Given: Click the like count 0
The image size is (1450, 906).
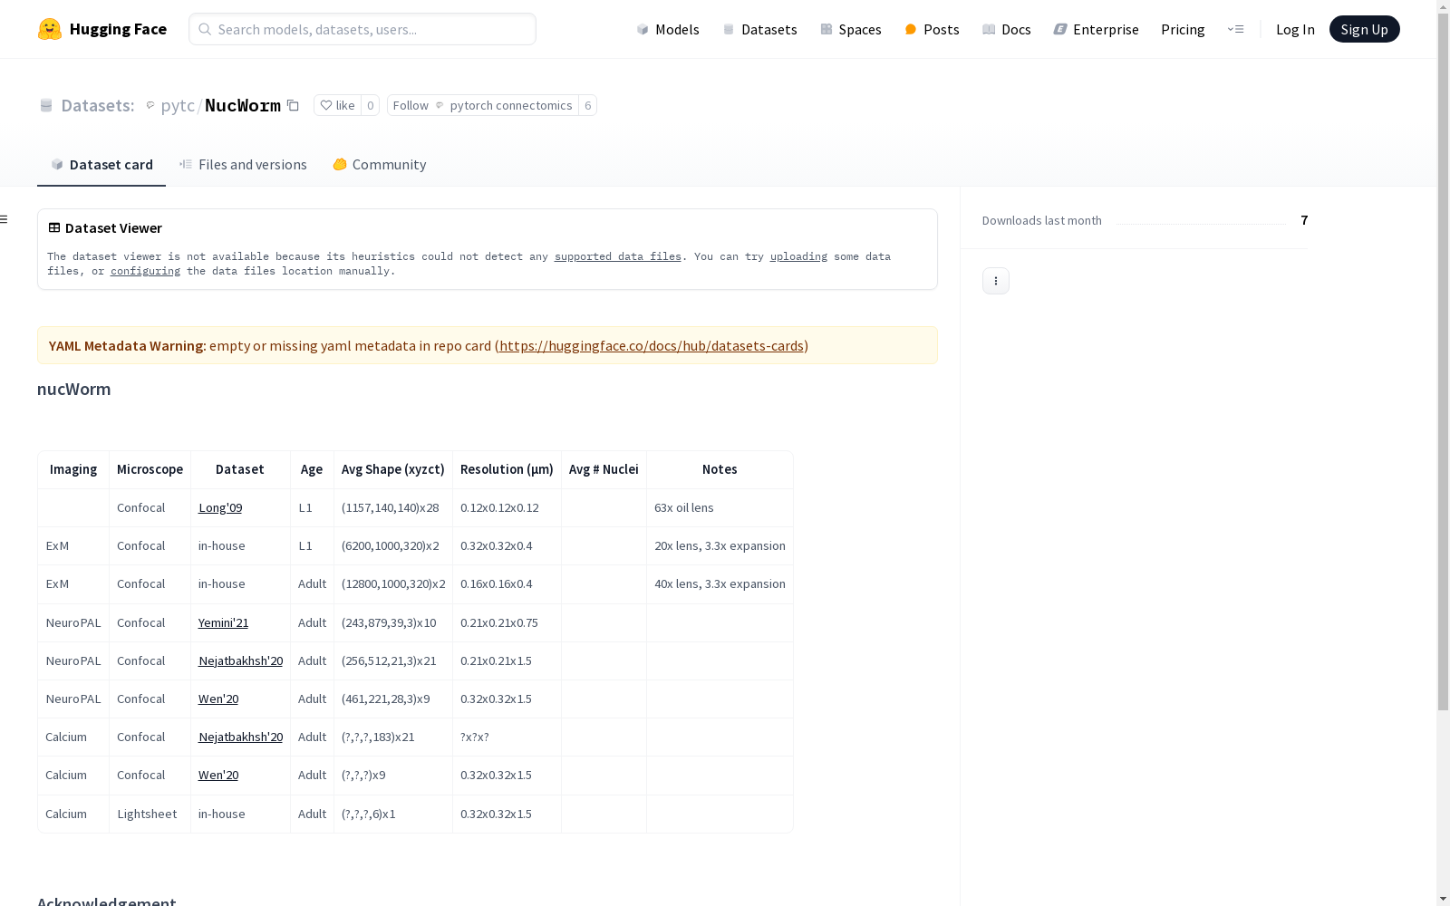Looking at the screenshot, I should [x=370, y=105].
